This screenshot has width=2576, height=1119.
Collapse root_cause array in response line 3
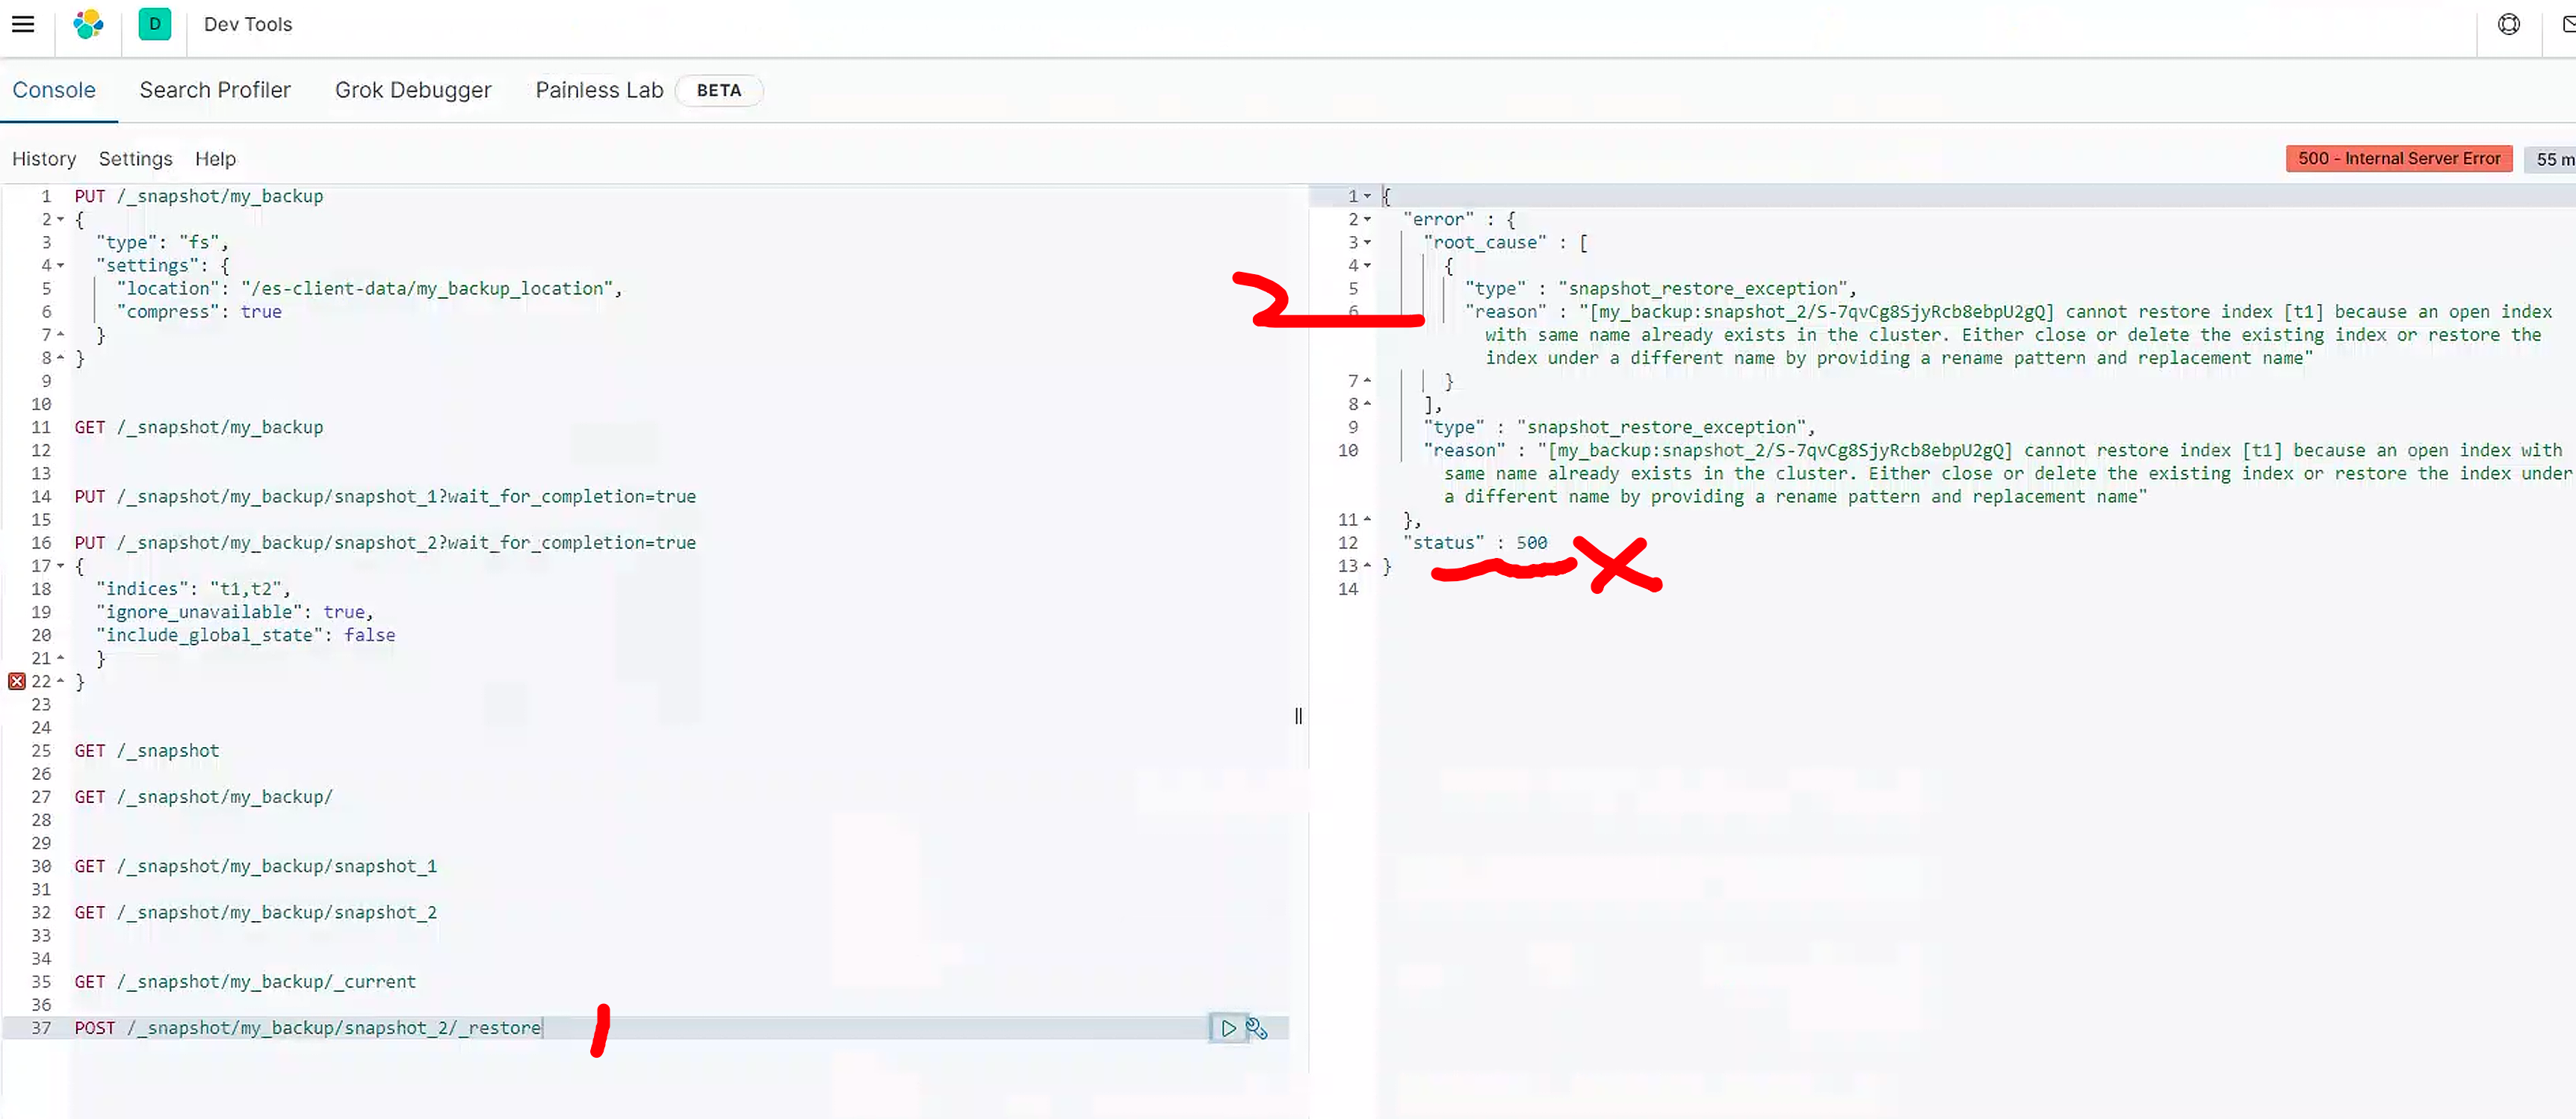pyautogui.click(x=1367, y=243)
